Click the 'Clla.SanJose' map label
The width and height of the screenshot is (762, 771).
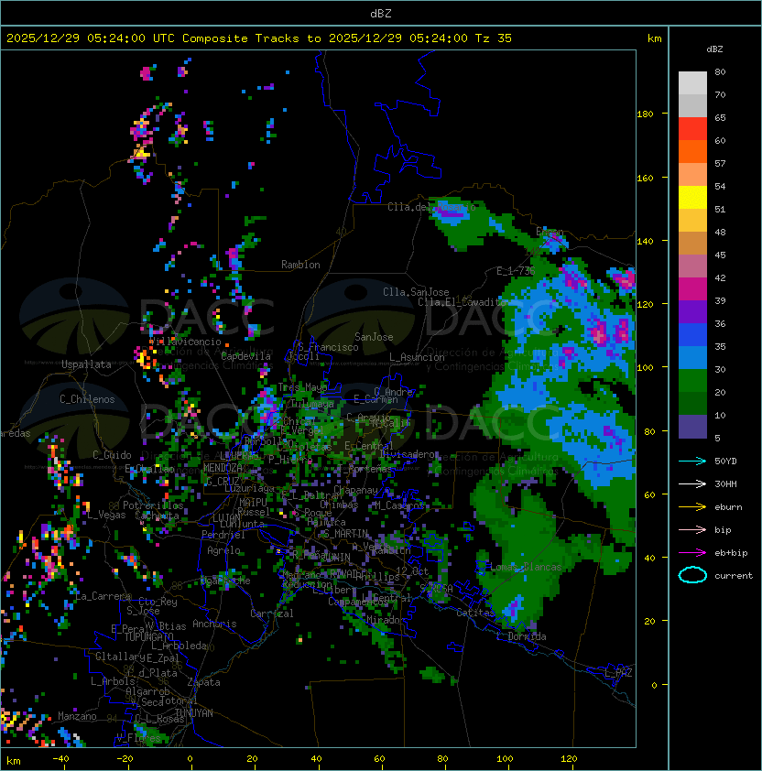[x=416, y=292]
